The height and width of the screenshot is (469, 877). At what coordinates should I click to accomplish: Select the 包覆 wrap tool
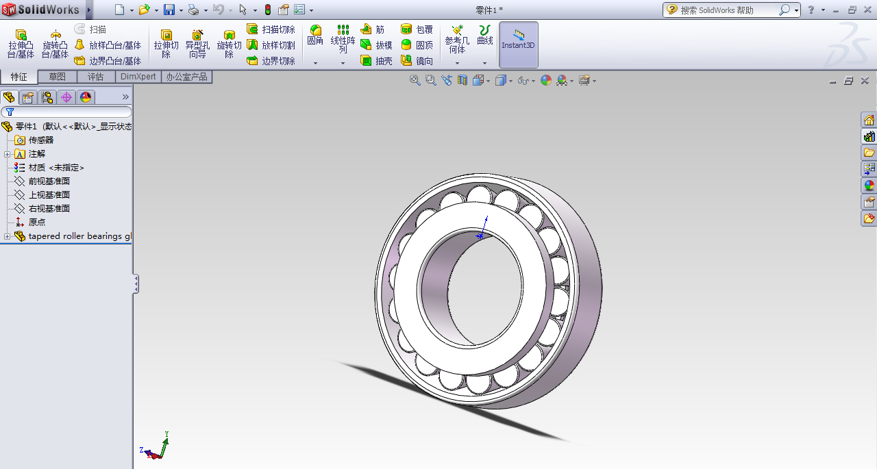click(417, 29)
